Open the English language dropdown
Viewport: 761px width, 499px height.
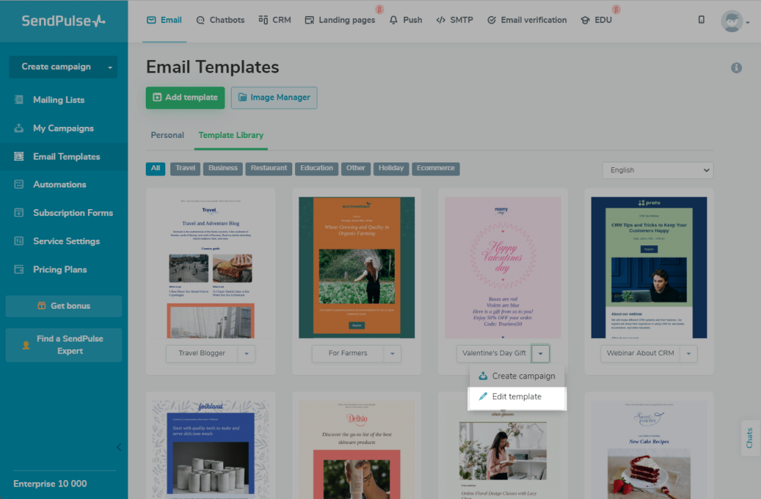tap(658, 170)
